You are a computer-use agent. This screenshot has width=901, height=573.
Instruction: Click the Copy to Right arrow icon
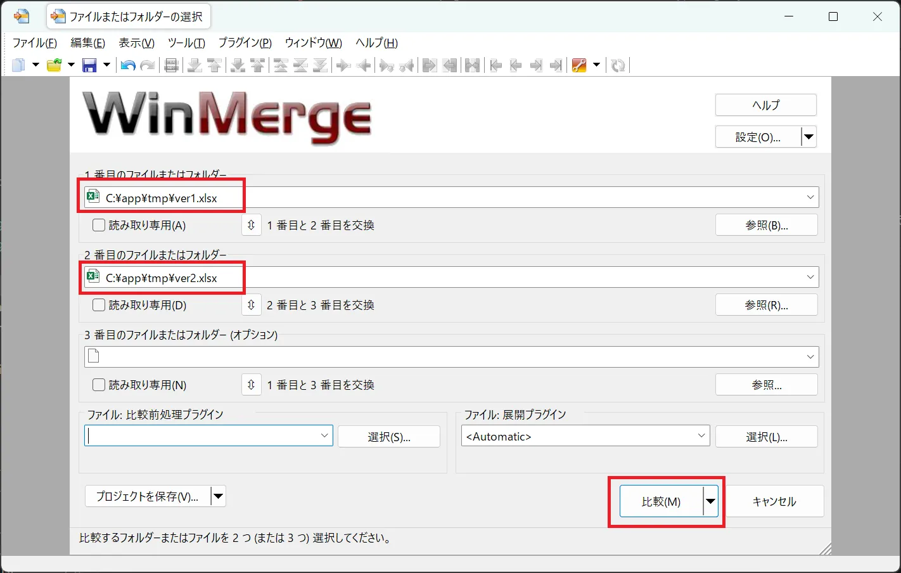click(343, 65)
